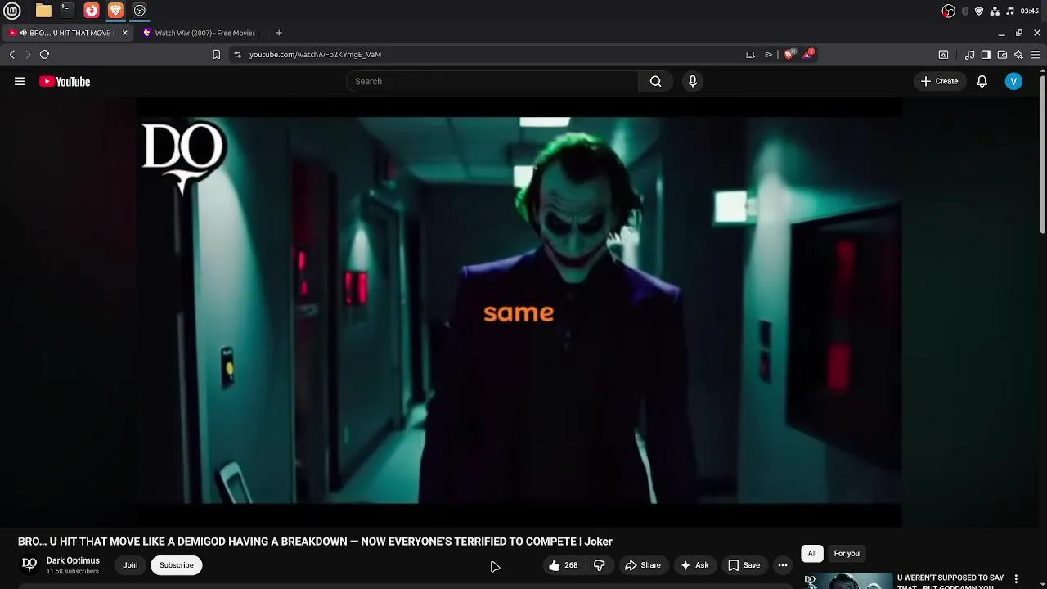Click the video player to pause
This screenshot has height=589, width=1047.
pyautogui.click(x=519, y=311)
